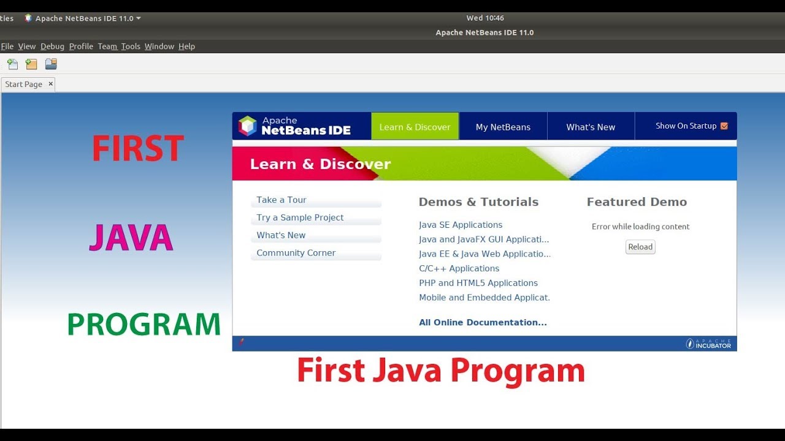This screenshot has width=785, height=441.
Task: Click the 'Error while loading content' text
Action: tap(640, 227)
